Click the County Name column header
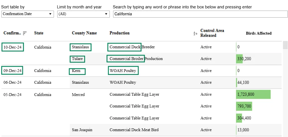Image resolution: width=288 pixels, height=137 pixels. click(84, 33)
